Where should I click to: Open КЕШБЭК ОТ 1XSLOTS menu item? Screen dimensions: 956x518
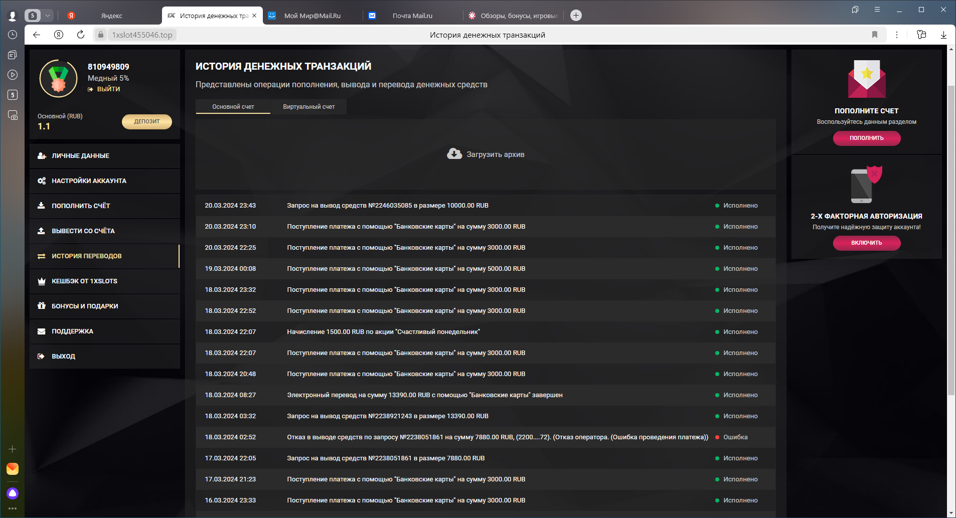pos(104,281)
